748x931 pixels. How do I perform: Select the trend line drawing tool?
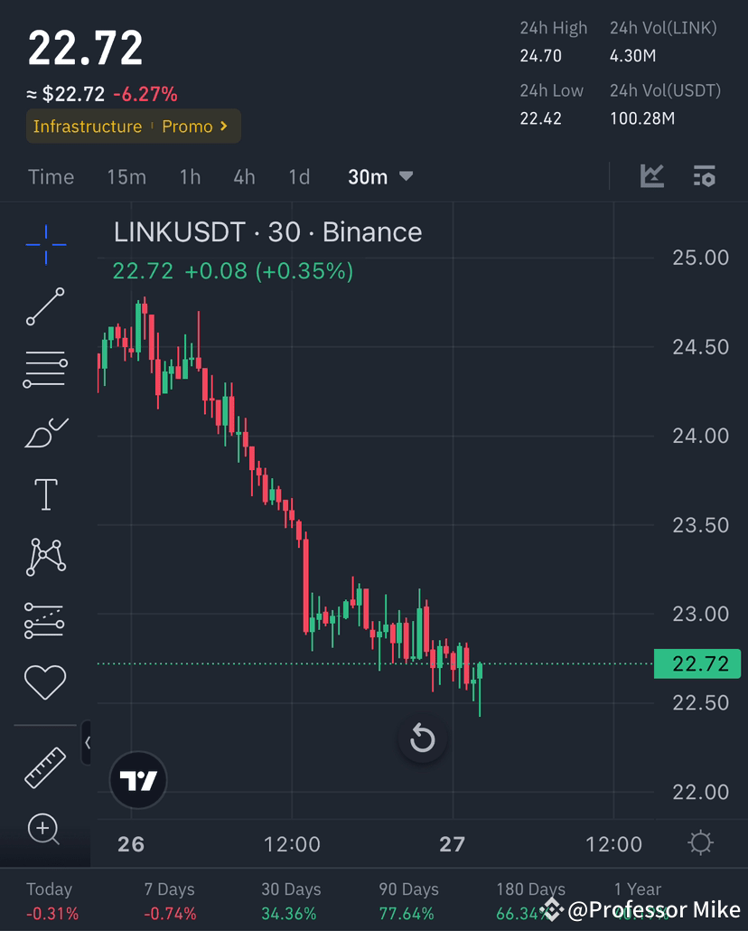click(x=45, y=307)
